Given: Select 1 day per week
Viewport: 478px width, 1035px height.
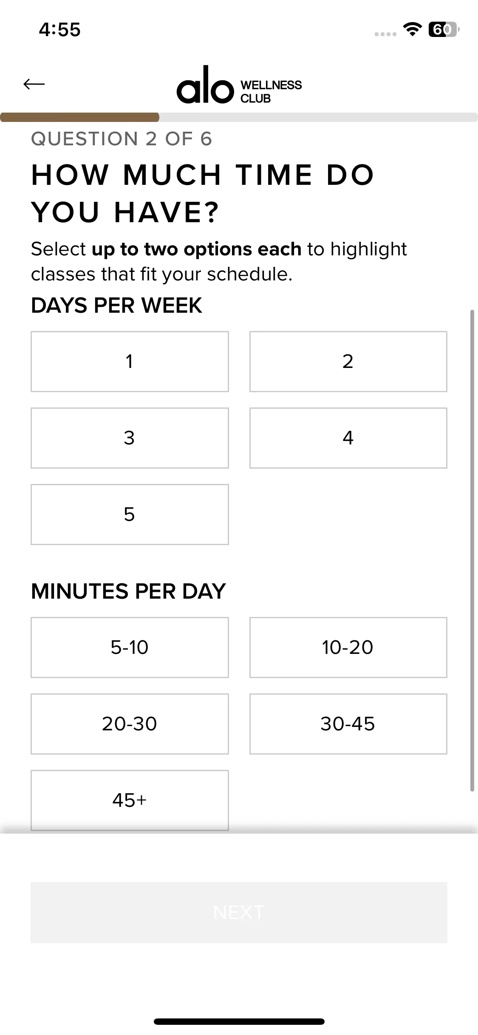Looking at the screenshot, I should [x=130, y=362].
